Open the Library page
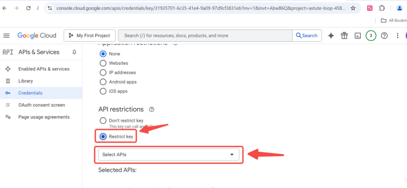Screen dimensions: 407x188 click(25, 81)
